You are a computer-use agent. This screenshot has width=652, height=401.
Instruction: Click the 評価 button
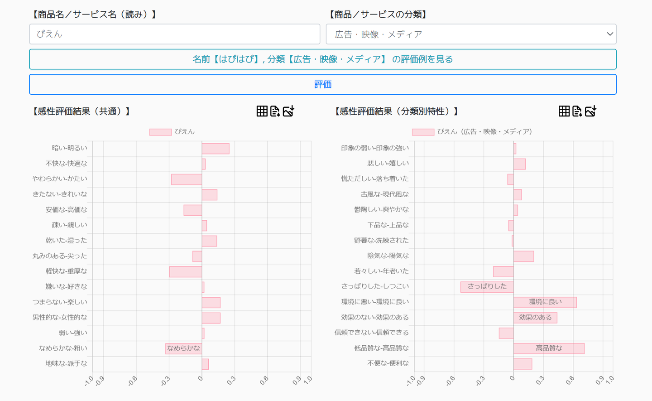(323, 84)
